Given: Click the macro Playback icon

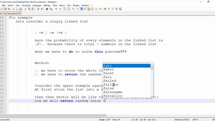Looking at the screenshot, I should pos(113,9).
